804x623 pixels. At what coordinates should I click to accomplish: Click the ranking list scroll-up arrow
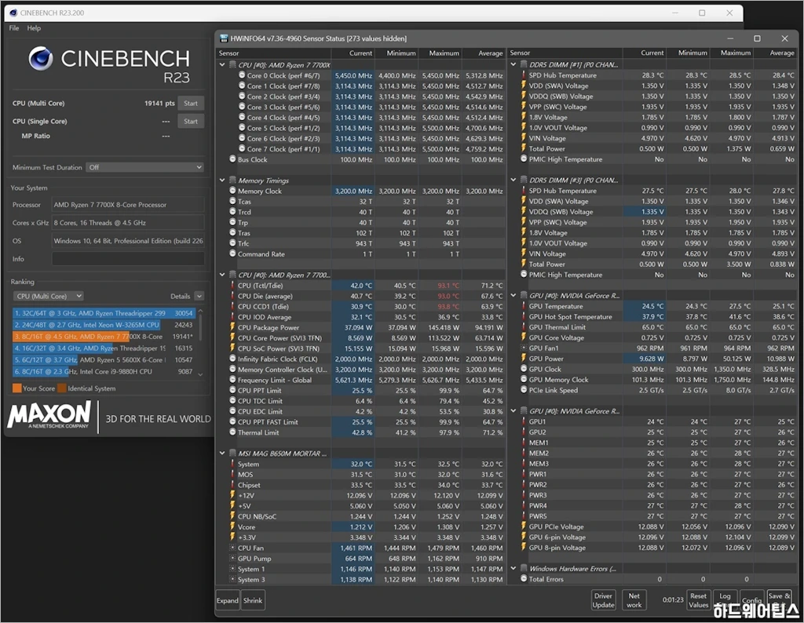click(x=200, y=311)
